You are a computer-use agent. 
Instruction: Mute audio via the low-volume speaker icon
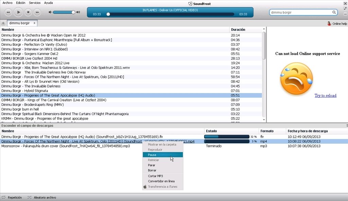point(50,12)
